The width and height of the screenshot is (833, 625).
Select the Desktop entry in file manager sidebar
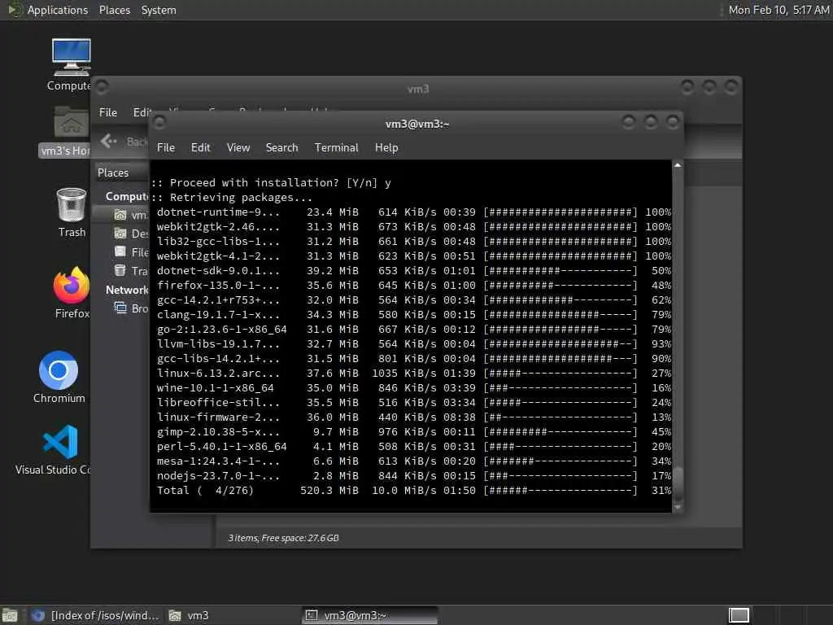point(130,234)
